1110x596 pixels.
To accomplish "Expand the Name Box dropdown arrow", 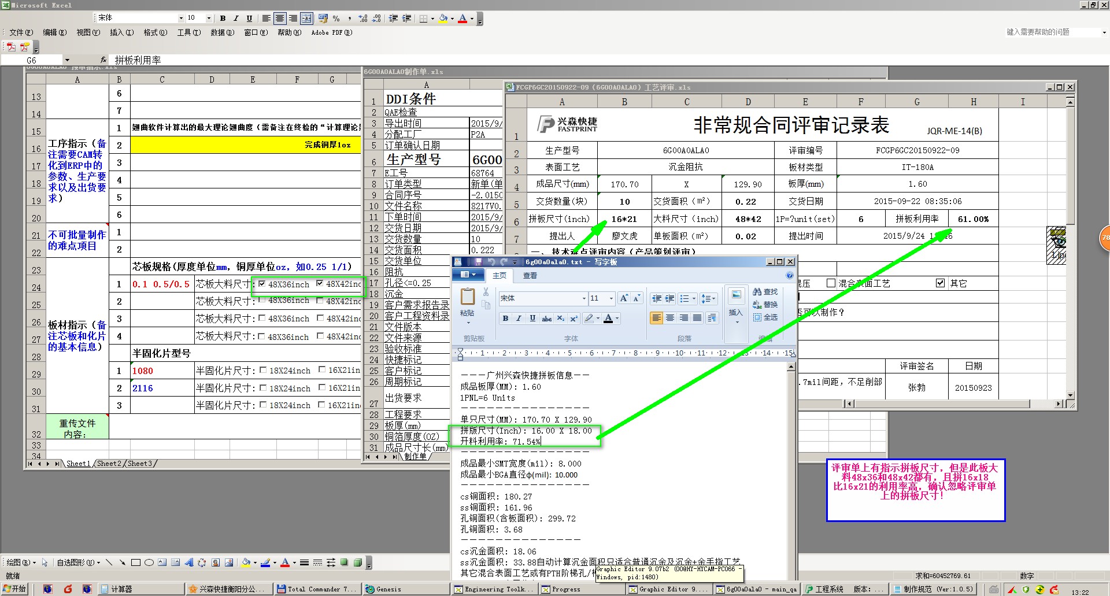I will pos(67,60).
